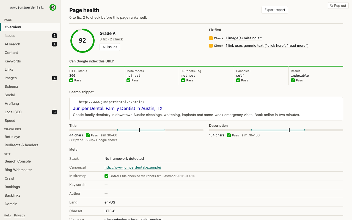The image size is (352, 220).
Task: Click the Title length bar
Action: coord(136,130)
